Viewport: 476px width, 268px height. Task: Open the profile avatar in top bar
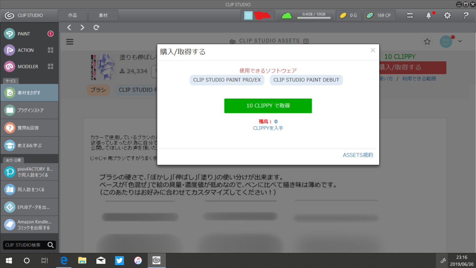(x=248, y=15)
